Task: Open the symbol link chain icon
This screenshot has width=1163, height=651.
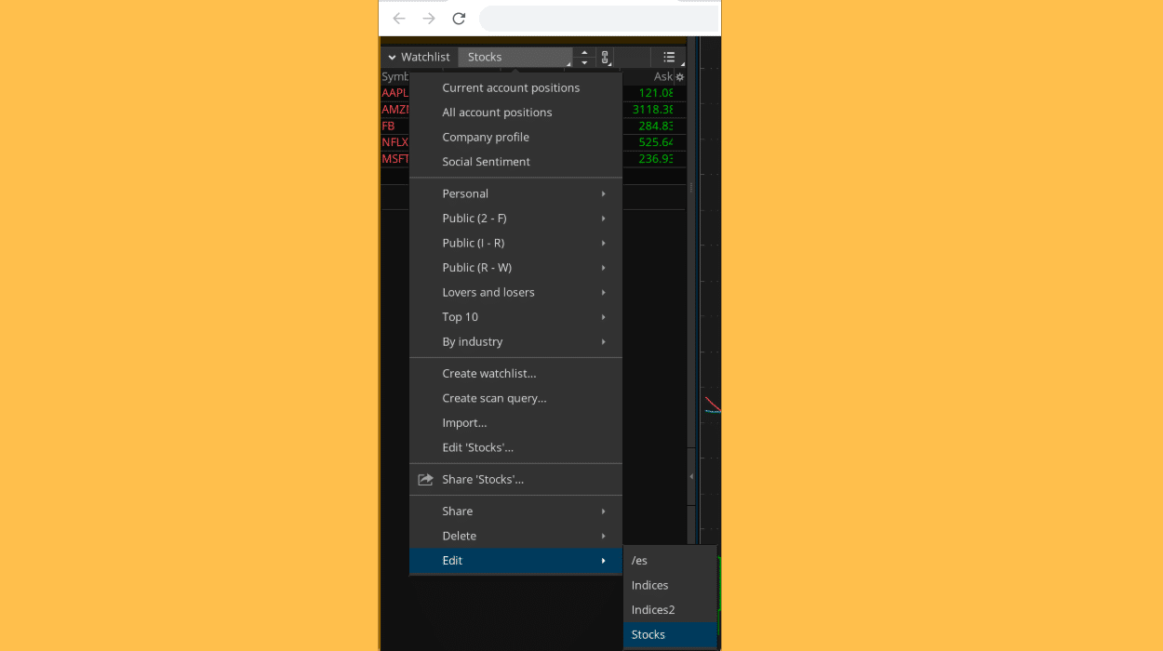Action: click(605, 58)
